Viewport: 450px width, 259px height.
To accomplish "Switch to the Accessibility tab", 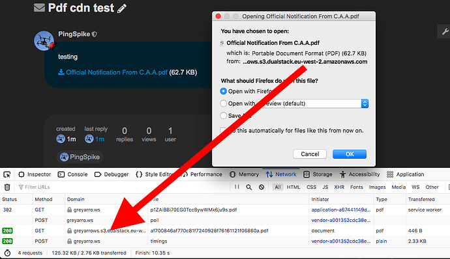I will [x=359, y=174].
